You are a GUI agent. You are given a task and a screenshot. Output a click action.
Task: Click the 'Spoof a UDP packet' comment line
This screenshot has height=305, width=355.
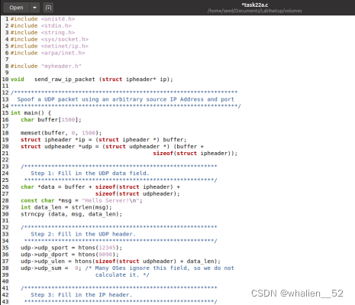pos(126,99)
